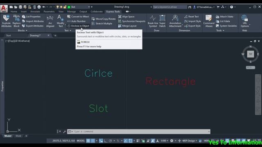Click the Modify Text tool
Image resolution: width=262 pixels, height=147 pixels.
pyautogui.click(x=60, y=21)
